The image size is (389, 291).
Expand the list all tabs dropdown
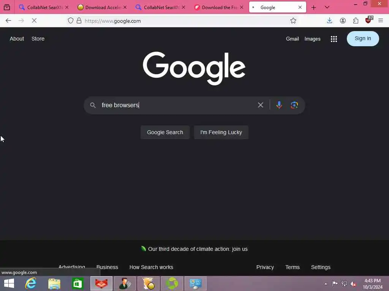coord(327,8)
